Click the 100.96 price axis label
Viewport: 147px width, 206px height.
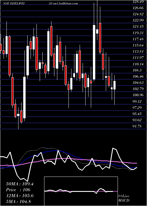pyautogui.click(x=138, y=95)
